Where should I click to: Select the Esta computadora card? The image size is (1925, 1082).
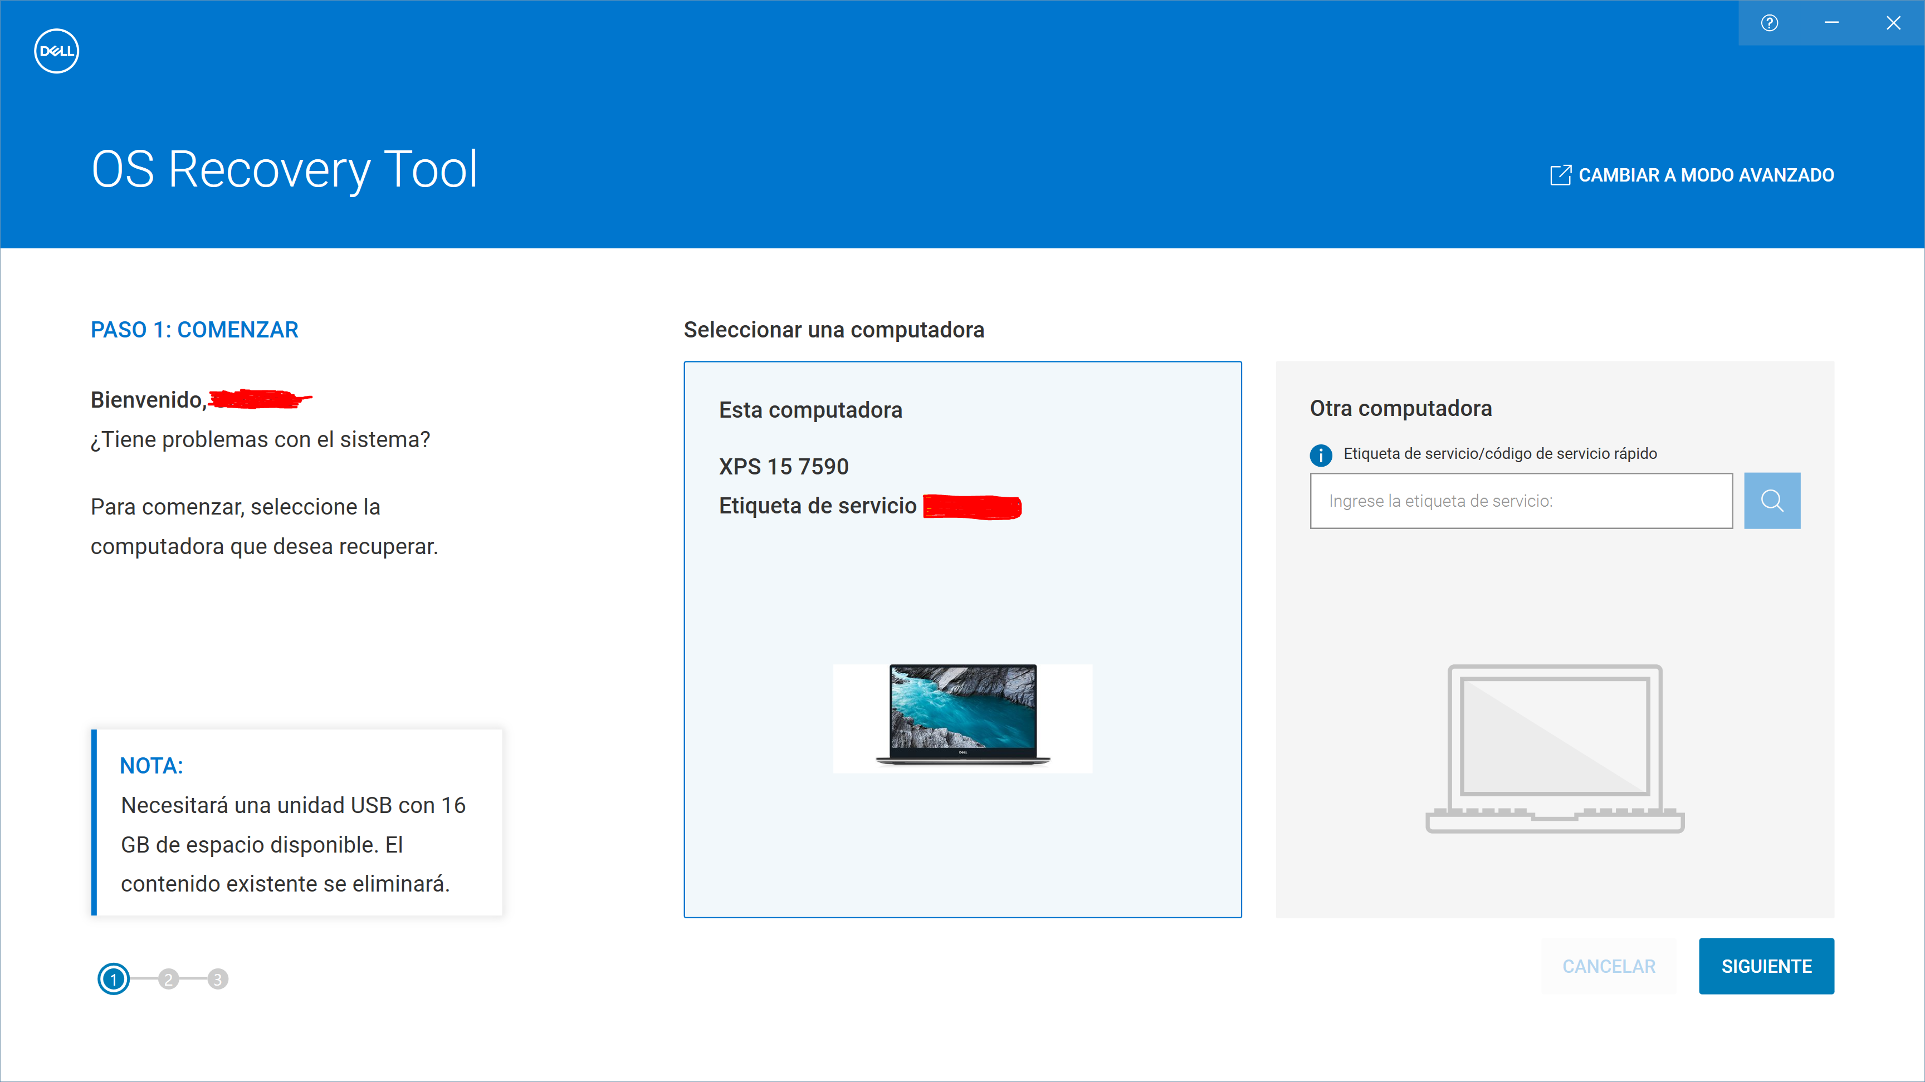pos(962,640)
